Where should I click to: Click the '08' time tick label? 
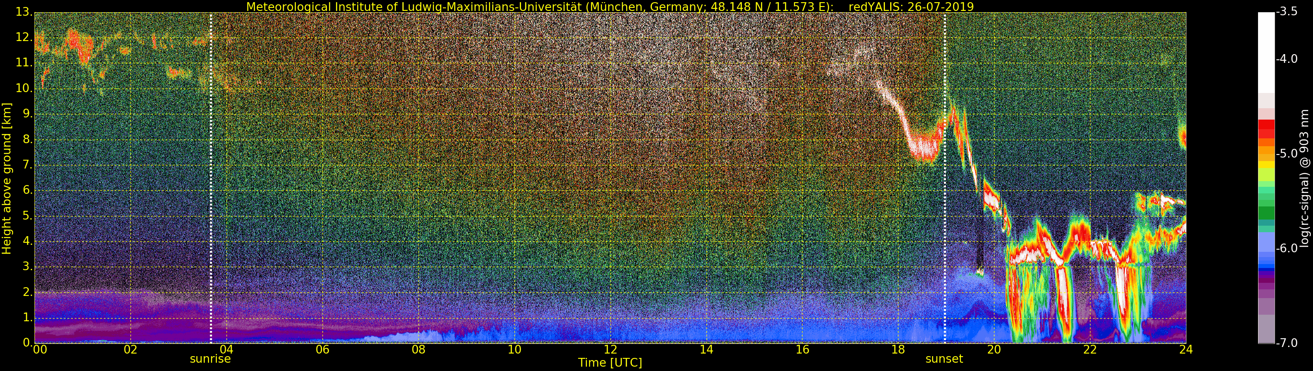[x=418, y=350]
